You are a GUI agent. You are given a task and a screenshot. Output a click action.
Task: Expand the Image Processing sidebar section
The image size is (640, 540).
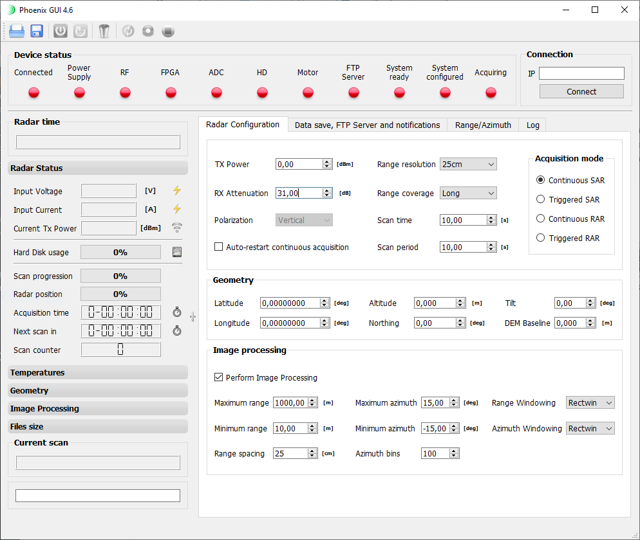(98, 408)
